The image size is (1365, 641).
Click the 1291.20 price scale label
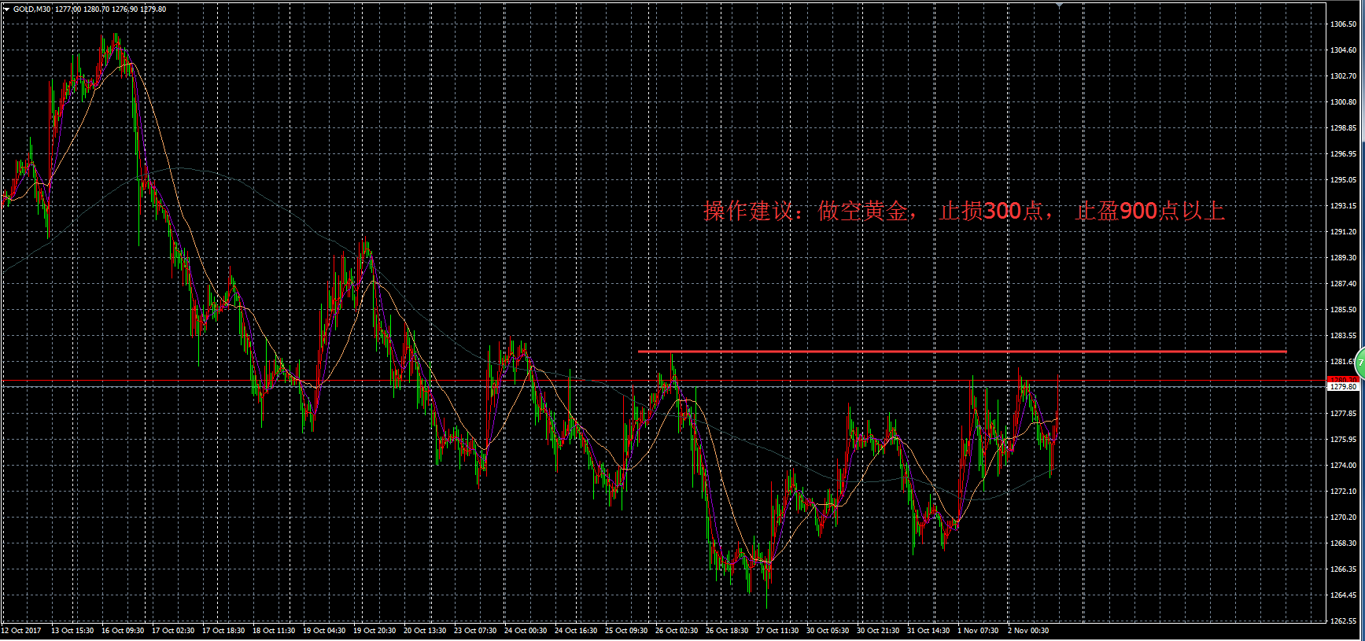click(x=1343, y=232)
